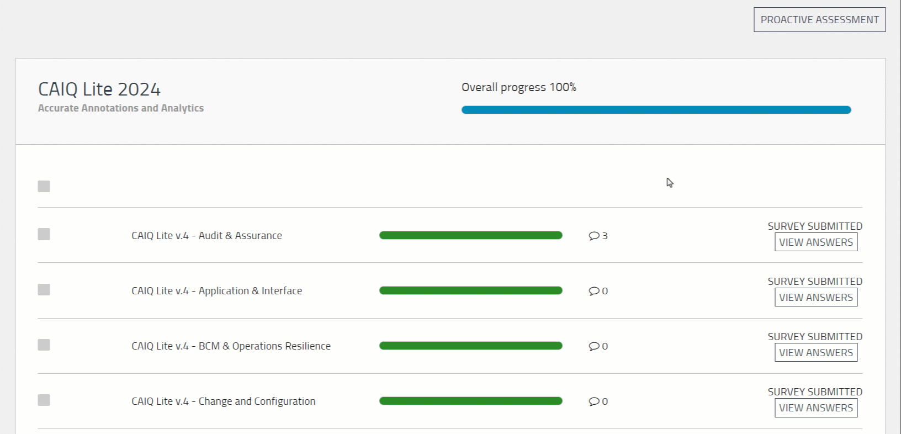
Task: Select CAIQ Lite v.4 - Change and Configuration title
Action: tap(223, 401)
